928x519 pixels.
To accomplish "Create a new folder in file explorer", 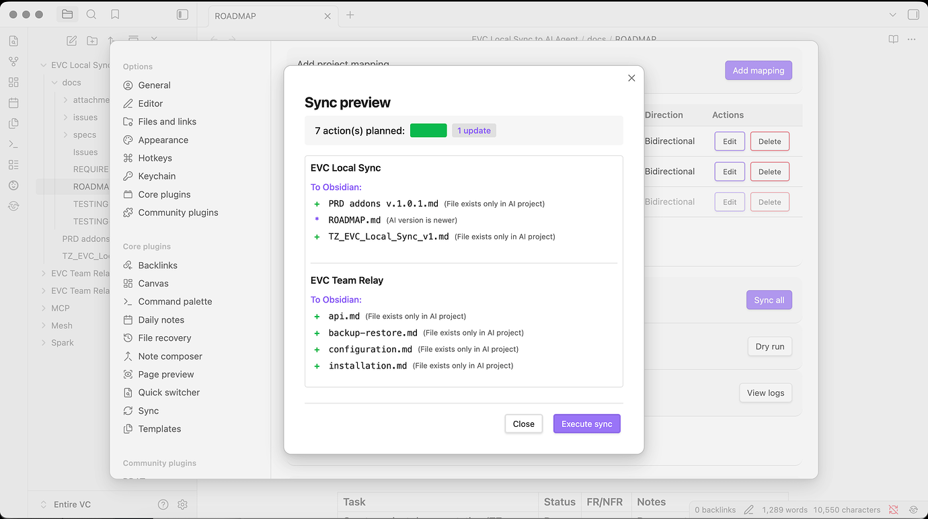I will click(92, 41).
